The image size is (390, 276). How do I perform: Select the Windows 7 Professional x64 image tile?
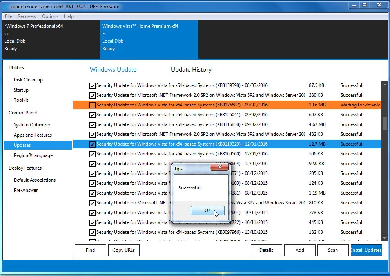click(x=51, y=40)
